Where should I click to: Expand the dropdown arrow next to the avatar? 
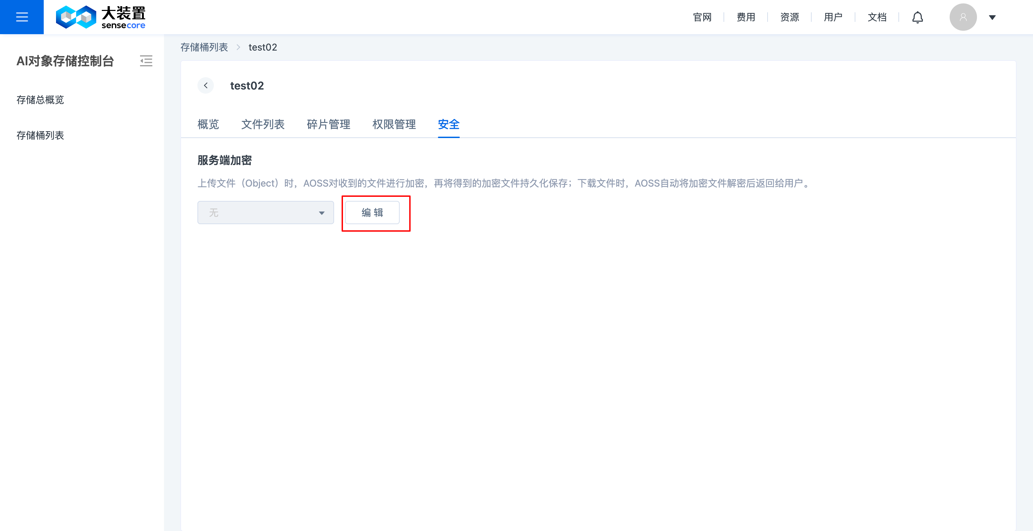pyautogui.click(x=992, y=17)
